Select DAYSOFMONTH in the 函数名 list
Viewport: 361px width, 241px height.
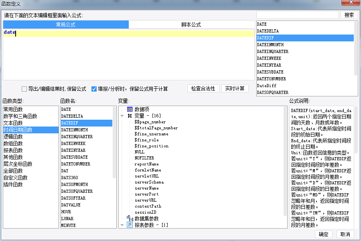[87, 184]
